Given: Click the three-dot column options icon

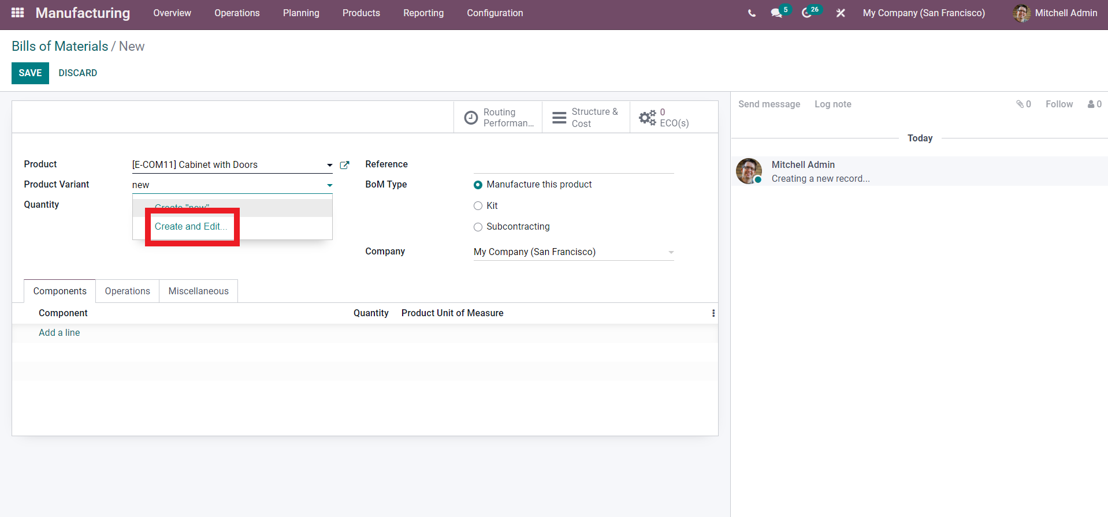Looking at the screenshot, I should 713,313.
